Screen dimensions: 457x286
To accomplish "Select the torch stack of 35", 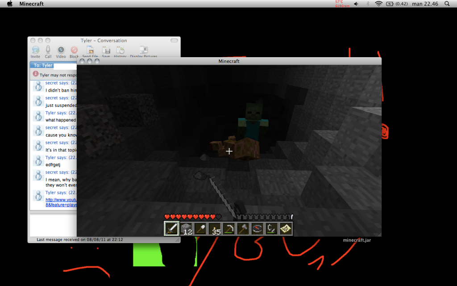I will coord(215,229).
